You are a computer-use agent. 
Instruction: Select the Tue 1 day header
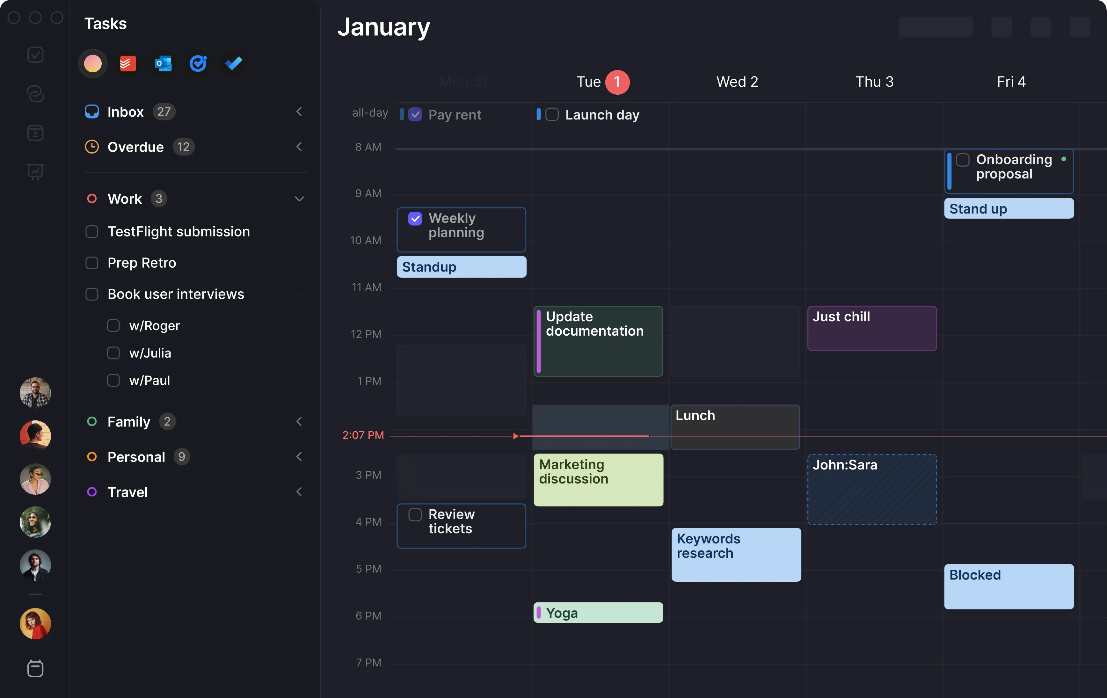[603, 81]
